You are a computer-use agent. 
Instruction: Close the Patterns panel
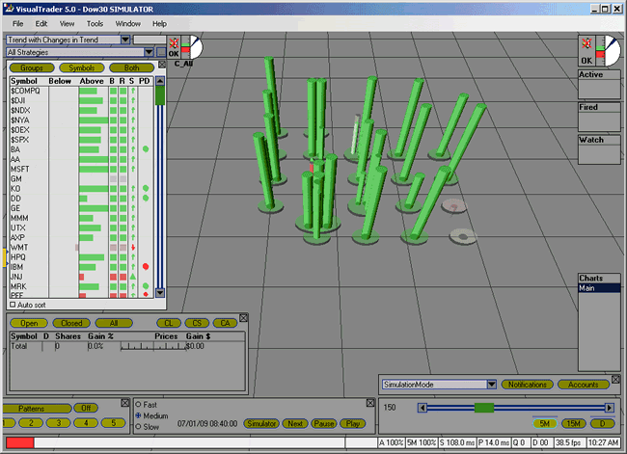[x=125, y=403]
